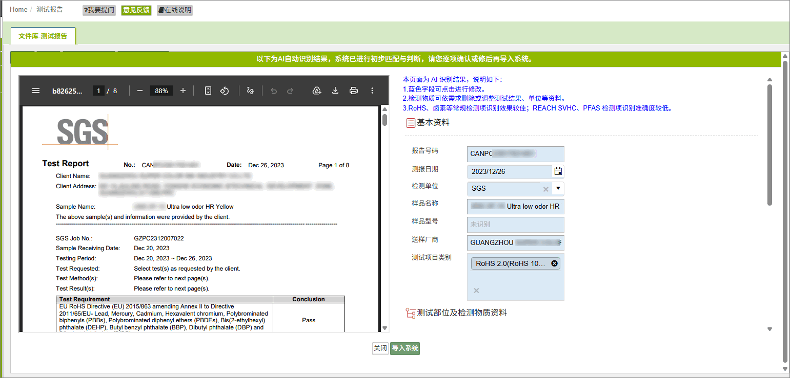
Task: Open the PDF viewer more-actions menu
Action: [x=372, y=91]
